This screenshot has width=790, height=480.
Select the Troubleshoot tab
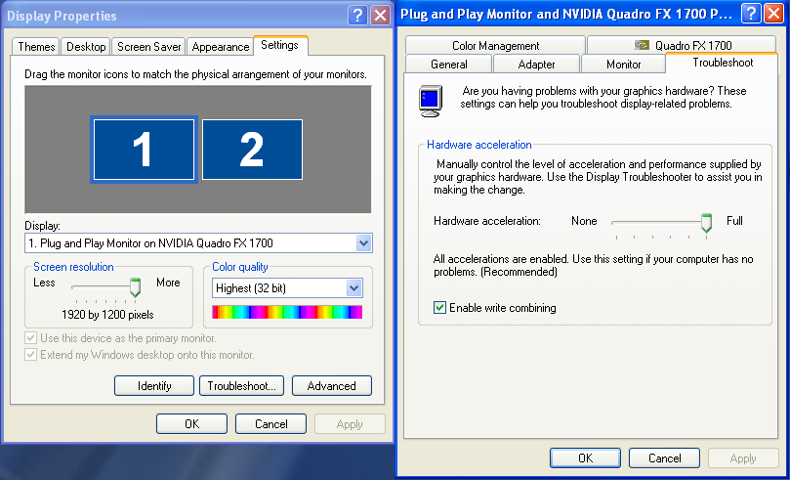pyautogui.click(x=722, y=63)
